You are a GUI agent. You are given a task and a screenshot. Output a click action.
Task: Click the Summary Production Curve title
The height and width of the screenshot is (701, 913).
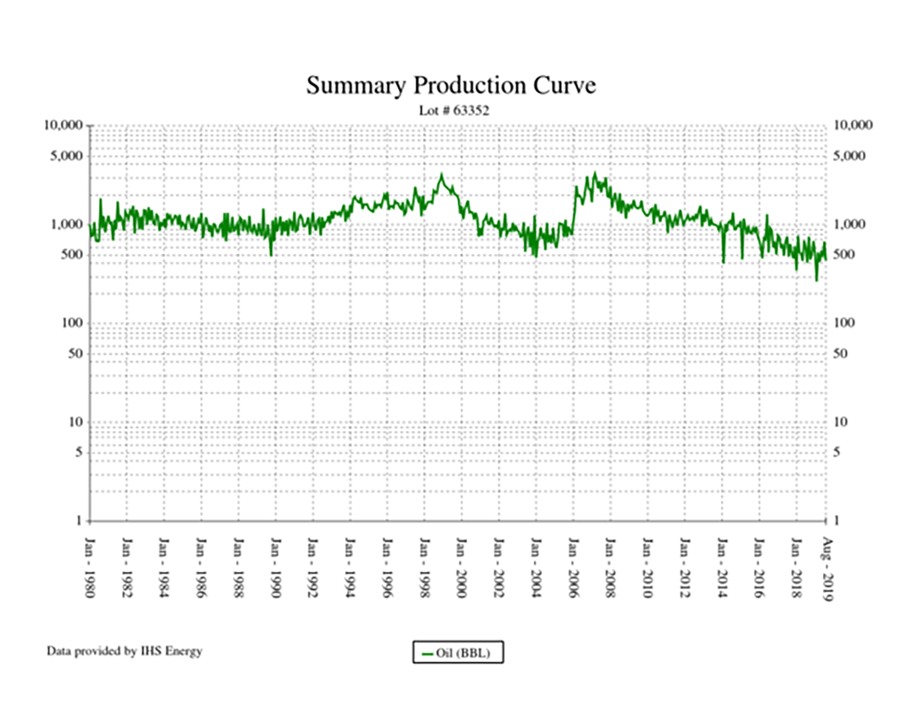tap(451, 86)
